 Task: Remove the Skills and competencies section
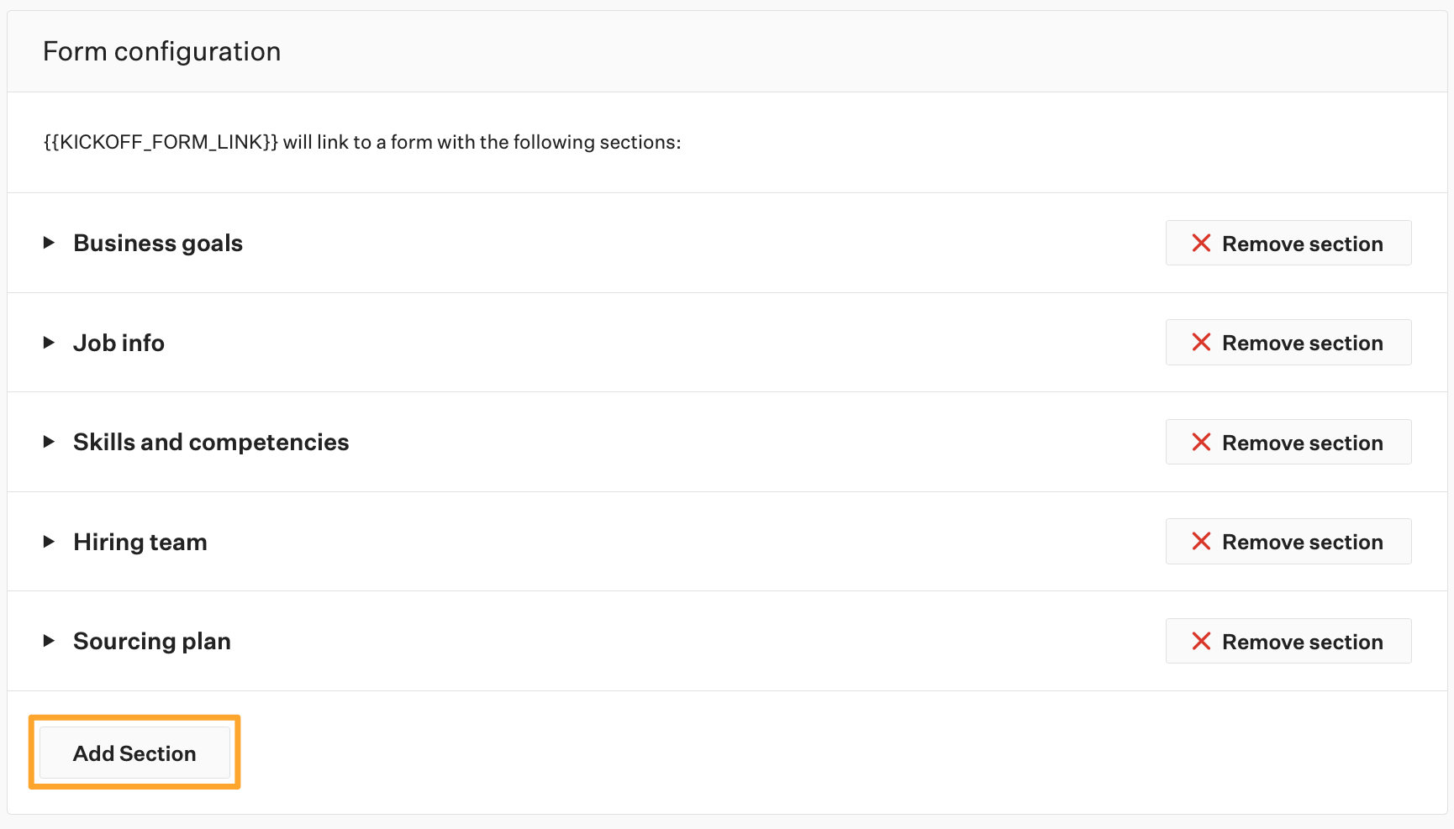coord(1288,442)
